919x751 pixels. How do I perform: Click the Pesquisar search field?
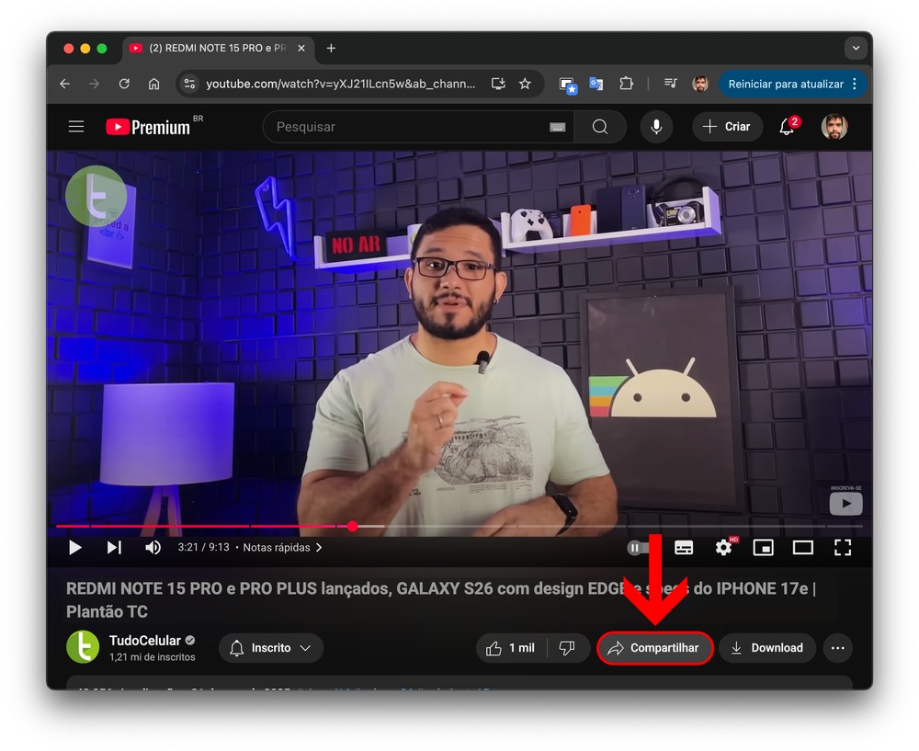tap(404, 127)
